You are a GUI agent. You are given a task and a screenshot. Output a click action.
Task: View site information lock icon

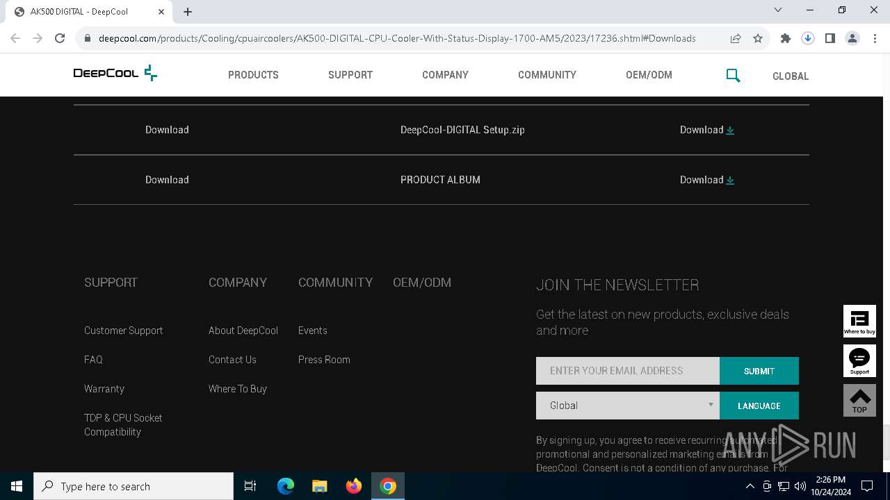(x=88, y=38)
